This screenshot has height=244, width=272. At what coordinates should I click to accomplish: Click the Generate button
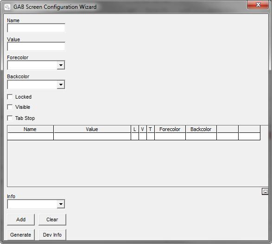21,235
